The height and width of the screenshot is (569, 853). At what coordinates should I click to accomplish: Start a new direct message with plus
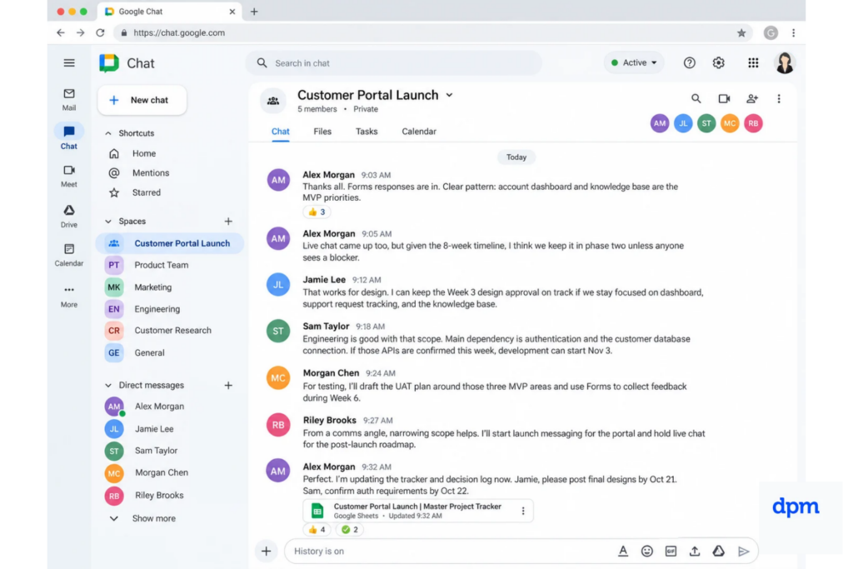pyautogui.click(x=228, y=385)
